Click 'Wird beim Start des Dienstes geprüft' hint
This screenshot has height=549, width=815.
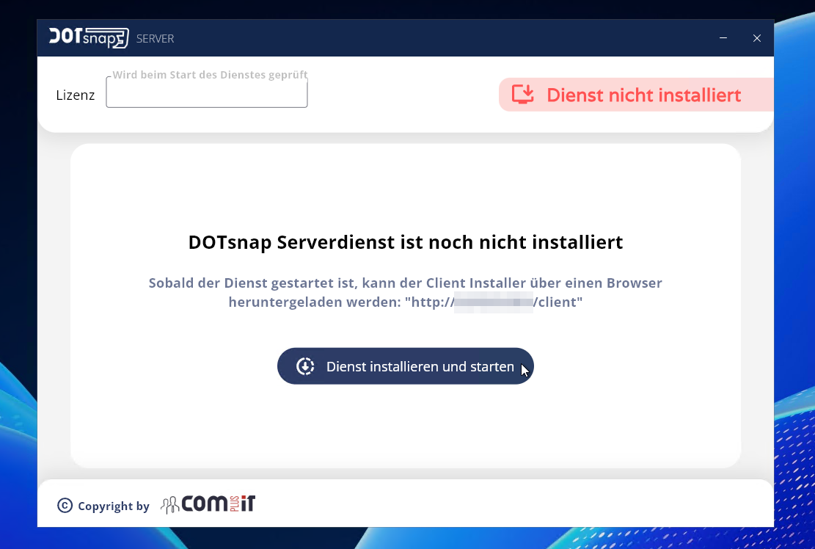tap(210, 75)
